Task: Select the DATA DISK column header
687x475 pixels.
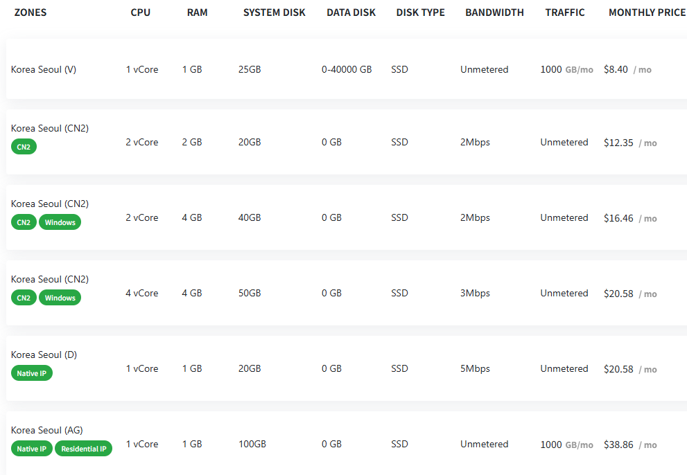Action: 351,12
